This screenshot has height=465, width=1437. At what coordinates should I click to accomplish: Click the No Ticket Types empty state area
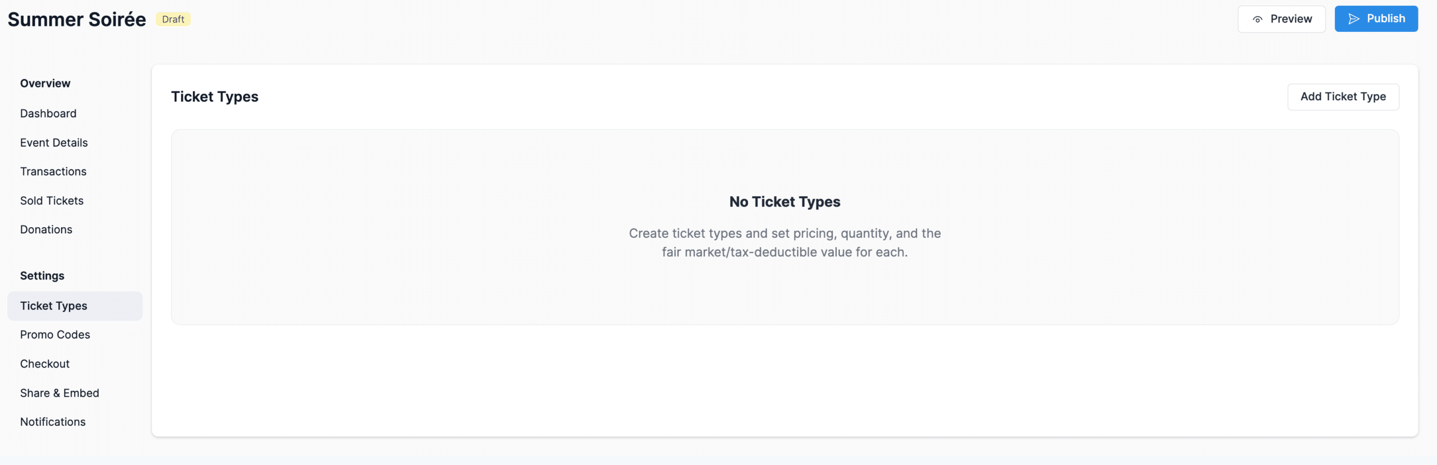[x=785, y=227]
